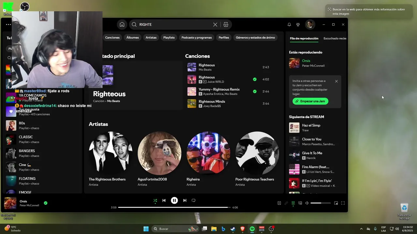This screenshot has width=417, height=234.
Task: Switch to Fila de reproducción tab
Action: tap(304, 38)
